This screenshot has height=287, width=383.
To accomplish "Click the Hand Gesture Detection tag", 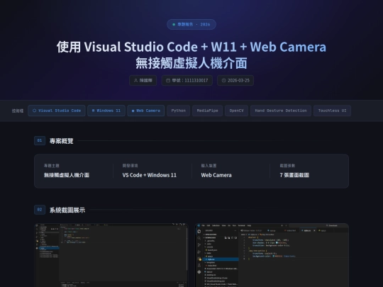I will 281,111.
